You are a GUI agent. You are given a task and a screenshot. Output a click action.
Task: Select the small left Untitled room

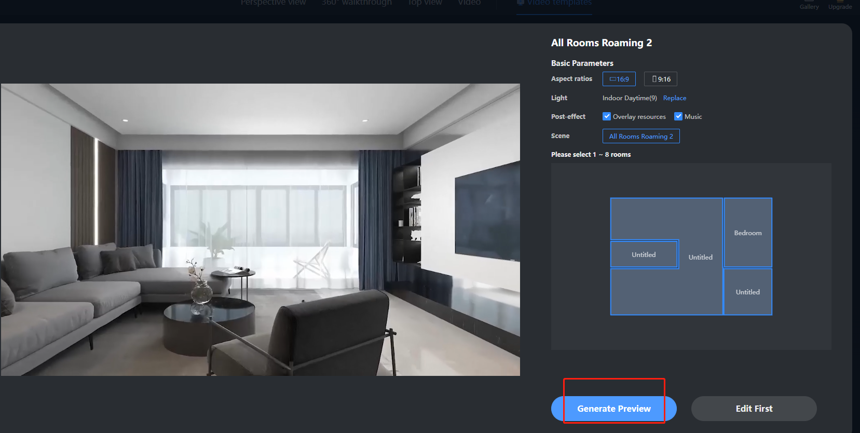[644, 254]
